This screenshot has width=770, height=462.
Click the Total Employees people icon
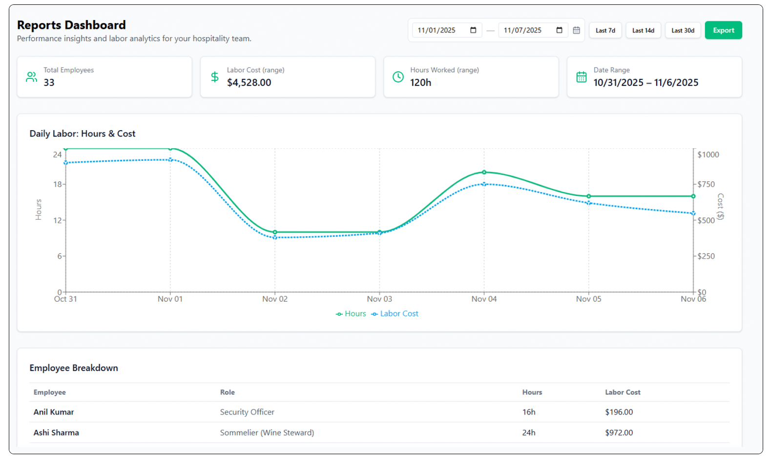31,77
